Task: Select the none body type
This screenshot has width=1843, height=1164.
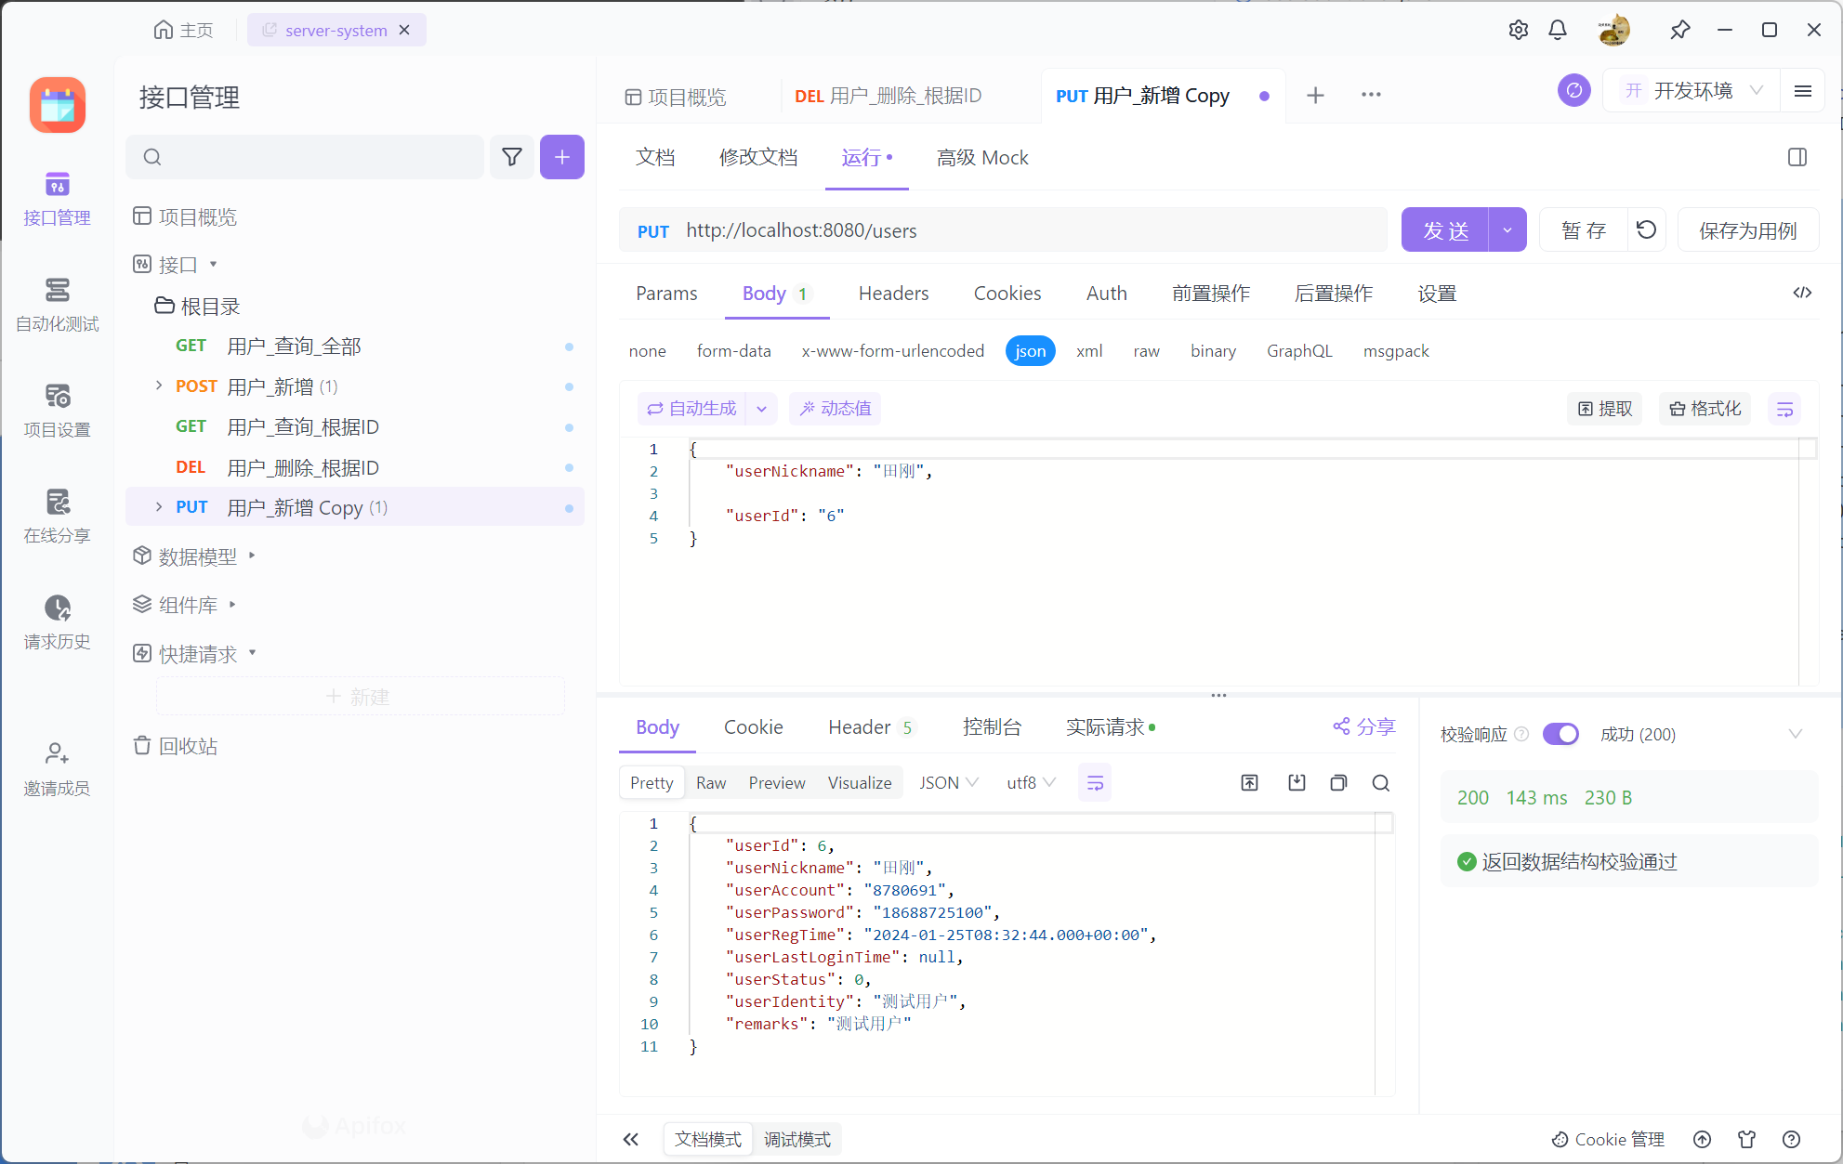Action: pos(647,351)
